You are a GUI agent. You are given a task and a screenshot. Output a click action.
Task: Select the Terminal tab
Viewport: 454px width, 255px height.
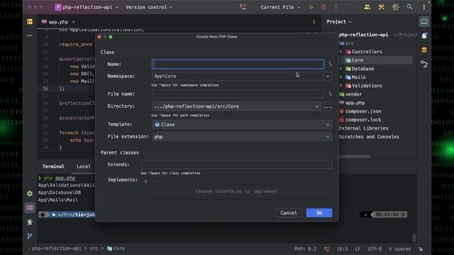pos(53,166)
